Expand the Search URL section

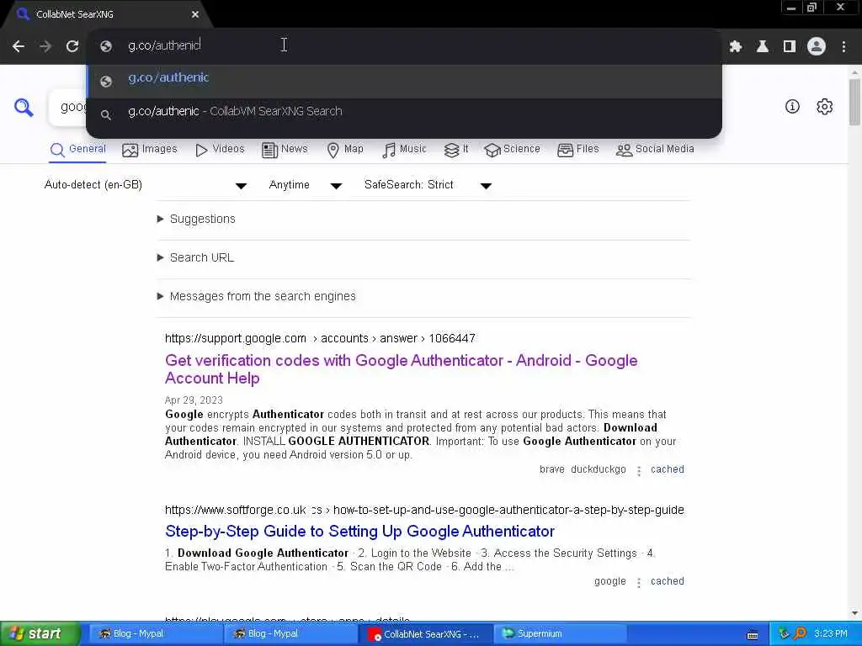195,257
